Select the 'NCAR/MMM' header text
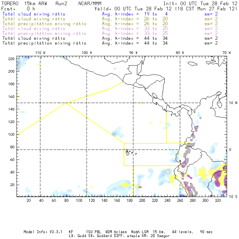The height and width of the screenshot is (239, 239). (90, 4)
